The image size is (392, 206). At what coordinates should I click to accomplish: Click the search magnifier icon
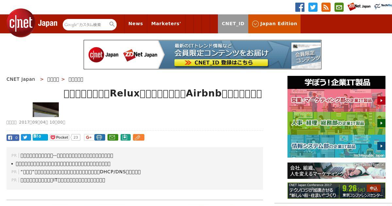(112, 24)
